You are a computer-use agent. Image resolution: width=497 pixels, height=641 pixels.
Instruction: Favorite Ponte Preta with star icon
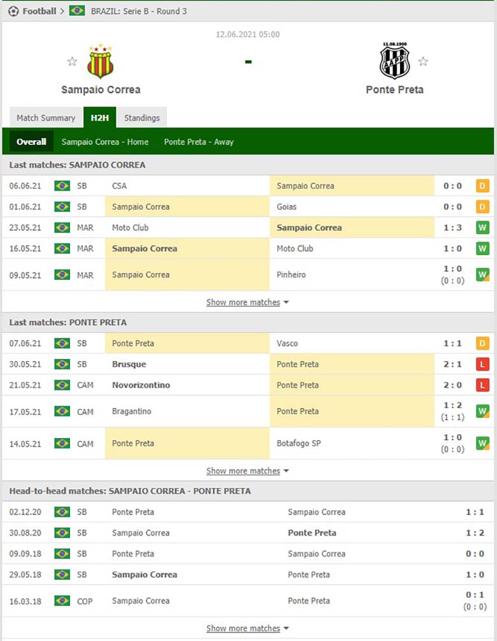(x=423, y=62)
